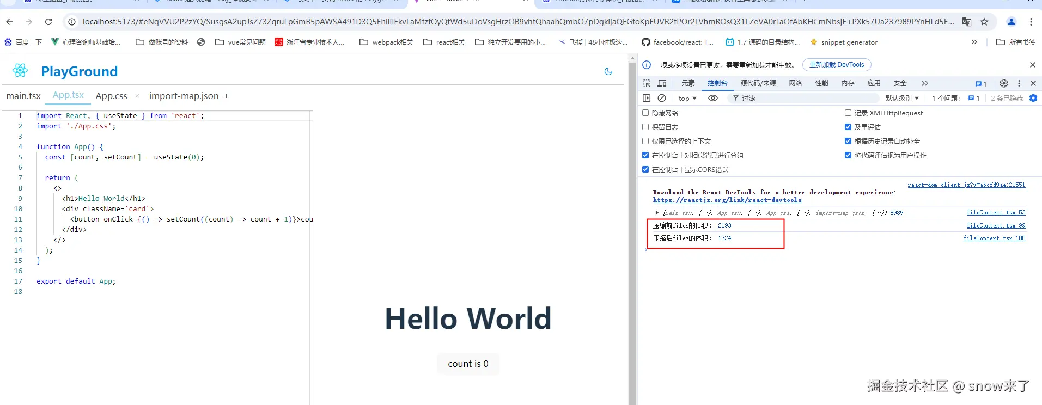Bookmark this page with star icon

(984, 22)
